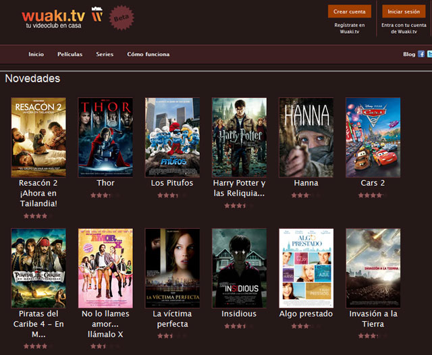Screen dimensions: 432x355
Task: Click the star rating under No lo llames amor
Action: point(105,346)
